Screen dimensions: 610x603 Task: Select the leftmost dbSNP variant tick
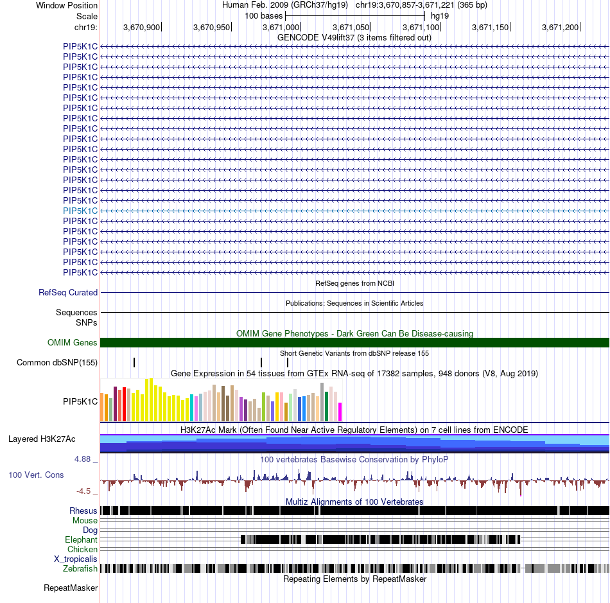(x=134, y=363)
